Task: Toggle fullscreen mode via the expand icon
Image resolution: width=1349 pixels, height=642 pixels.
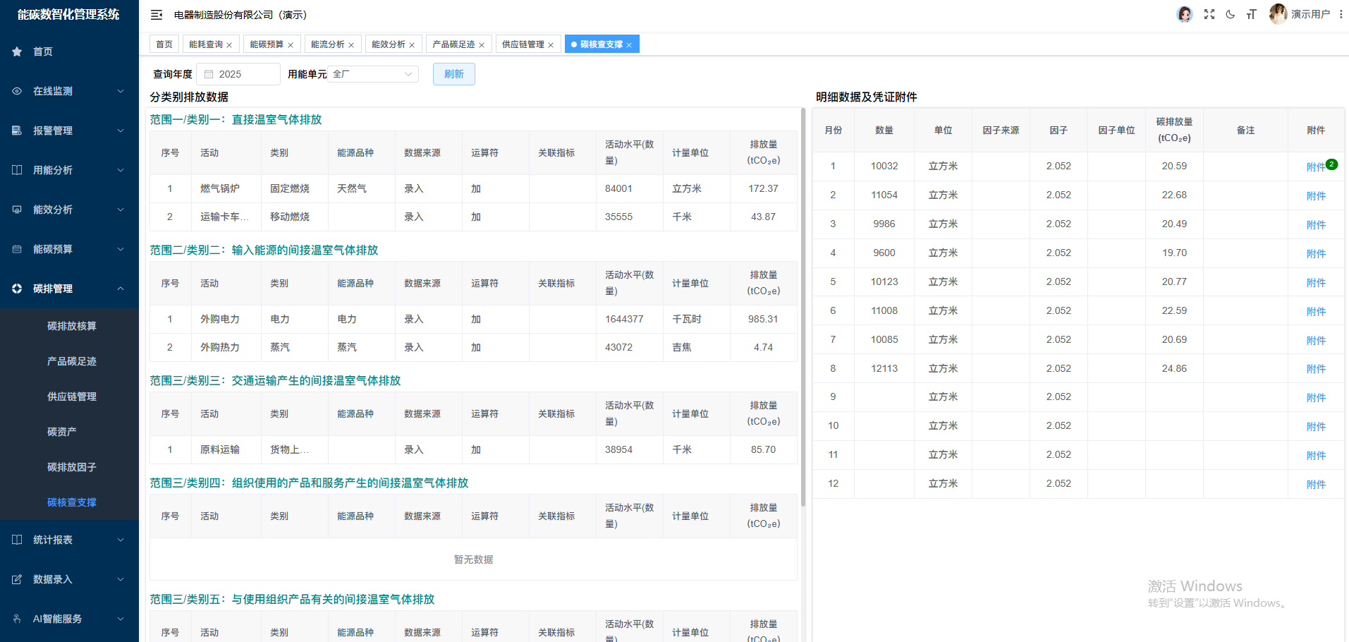Action: [x=1209, y=14]
